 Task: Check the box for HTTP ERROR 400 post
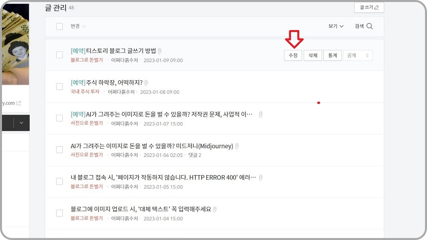click(59, 181)
